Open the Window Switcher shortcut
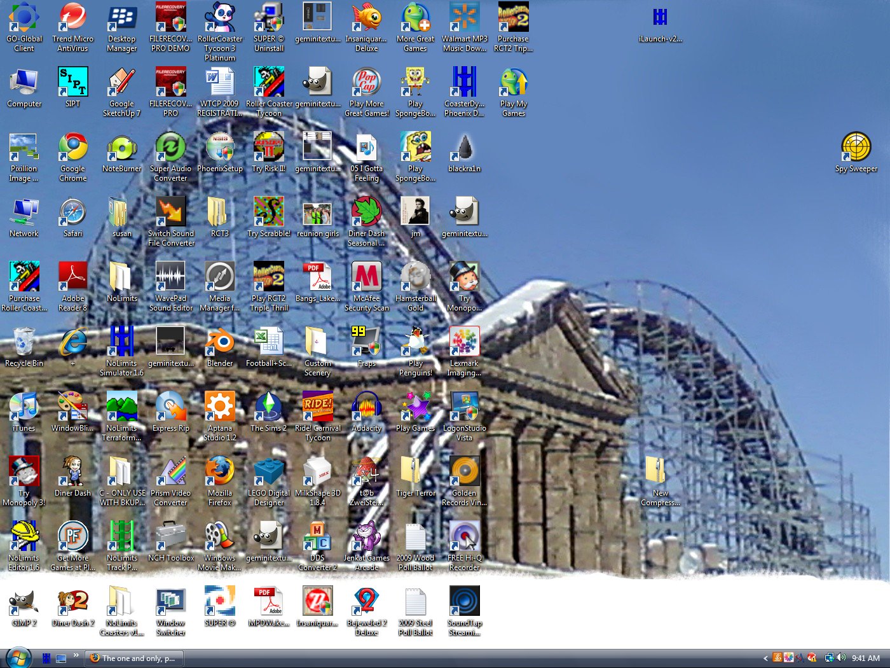Viewport: 890px width, 668px height. coord(171,611)
